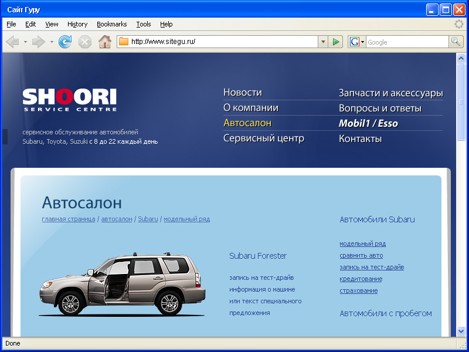Click the Автосалон page title

81,203
